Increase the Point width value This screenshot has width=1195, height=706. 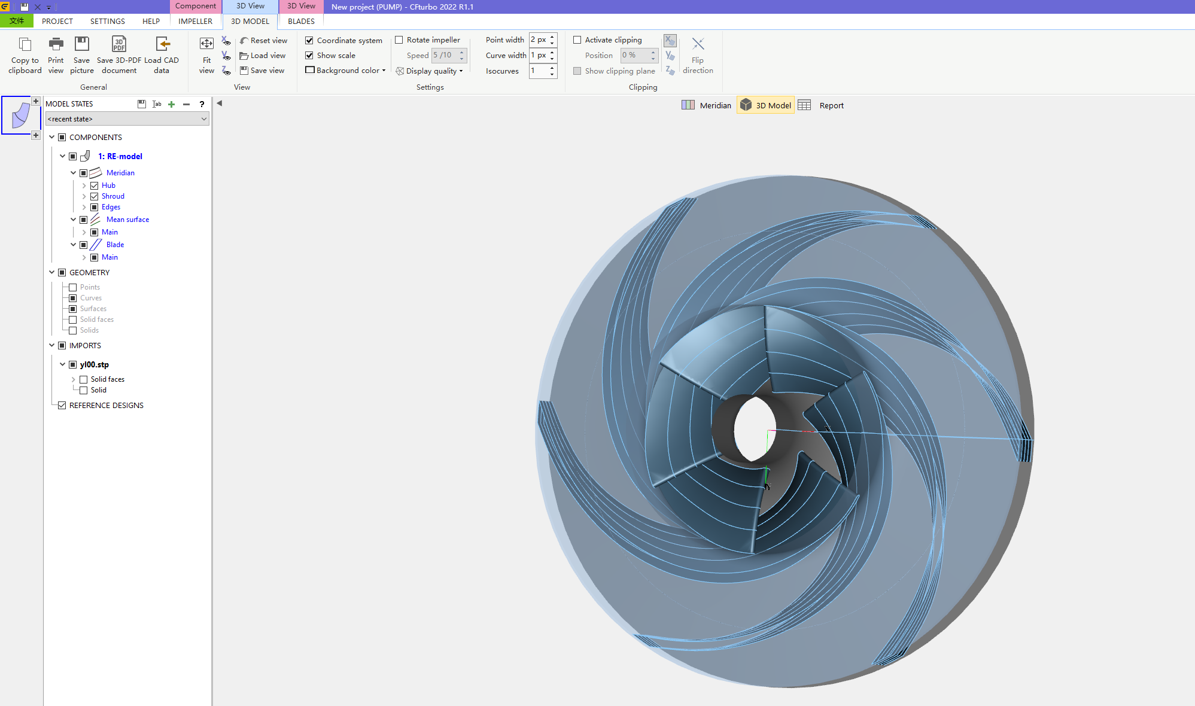point(552,37)
